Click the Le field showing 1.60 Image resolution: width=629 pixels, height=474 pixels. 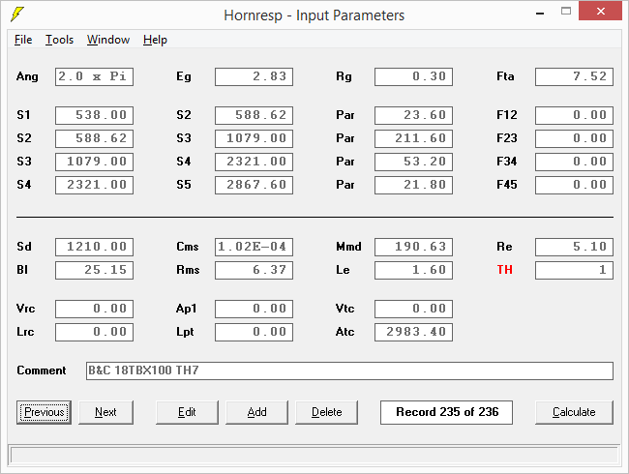pos(413,270)
